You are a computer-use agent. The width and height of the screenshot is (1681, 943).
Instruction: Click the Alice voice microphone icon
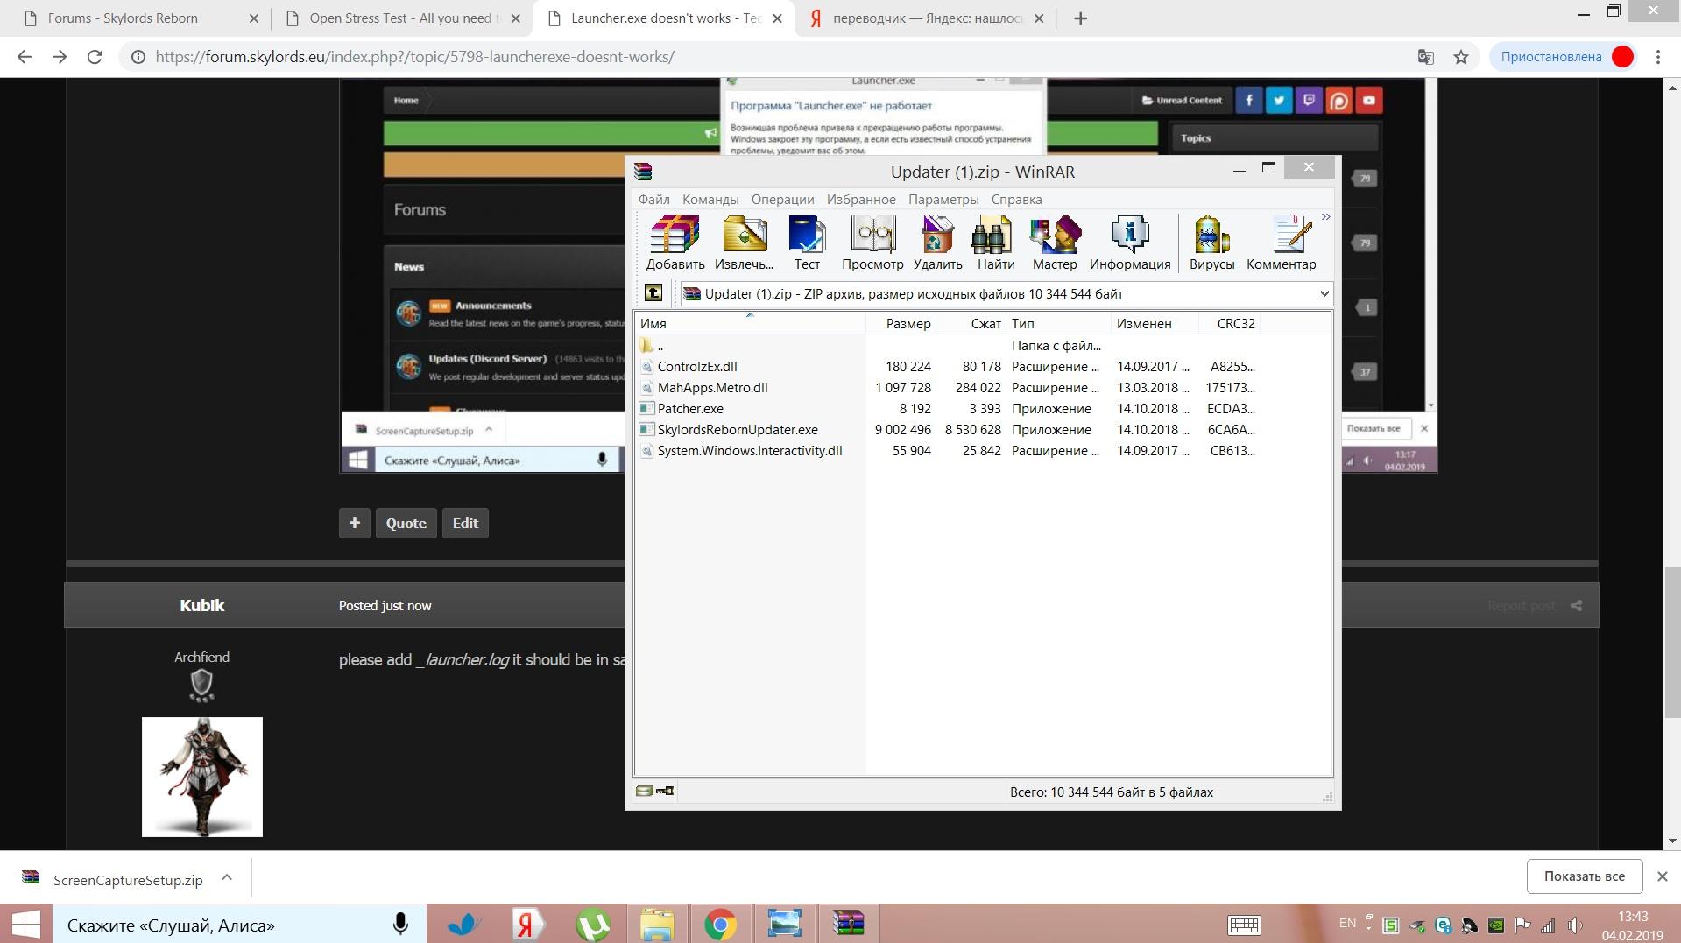click(x=400, y=925)
